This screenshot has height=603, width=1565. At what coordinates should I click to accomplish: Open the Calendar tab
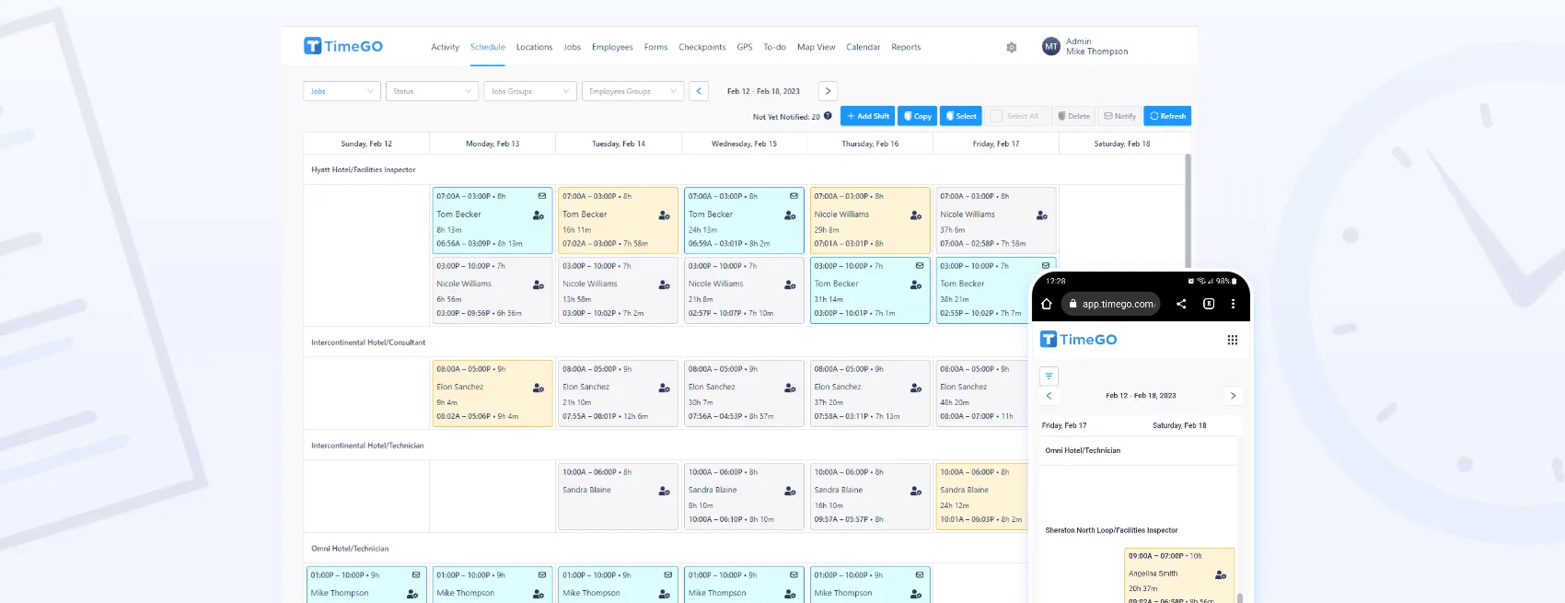[863, 47]
